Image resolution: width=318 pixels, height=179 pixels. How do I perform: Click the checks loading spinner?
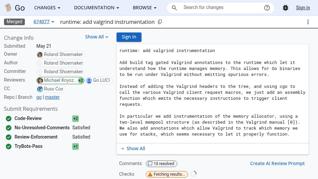(x=194, y=174)
